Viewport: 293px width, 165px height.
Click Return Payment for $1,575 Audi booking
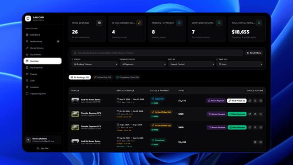coord(216,101)
